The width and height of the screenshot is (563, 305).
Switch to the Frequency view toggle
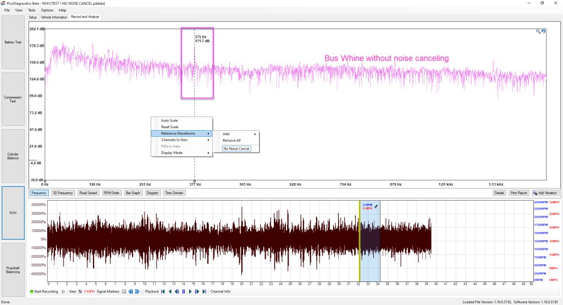(39, 193)
